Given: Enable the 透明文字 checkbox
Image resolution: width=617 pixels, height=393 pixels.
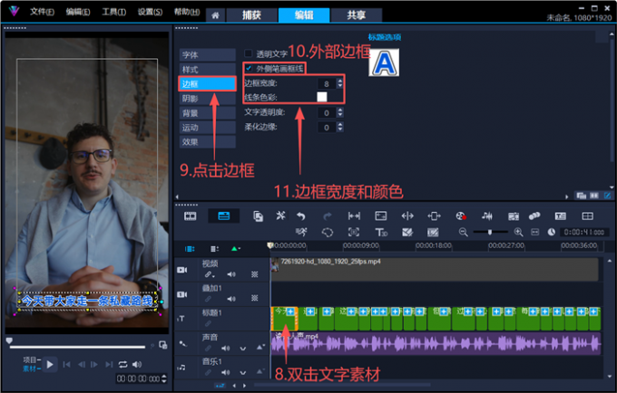Looking at the screenshot, I should click(x=249, y=53).
